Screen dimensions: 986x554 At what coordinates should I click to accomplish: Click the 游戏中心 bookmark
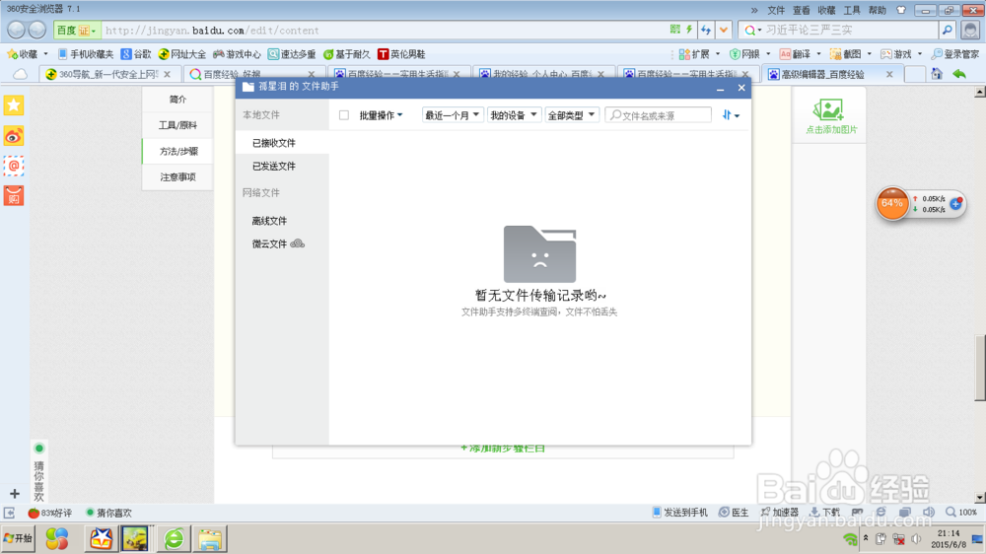pos(237,54)
